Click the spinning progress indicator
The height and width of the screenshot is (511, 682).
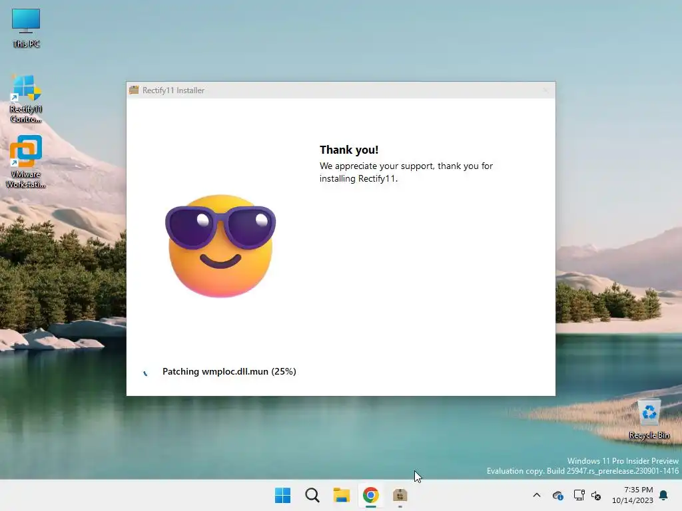coord(145,373)
